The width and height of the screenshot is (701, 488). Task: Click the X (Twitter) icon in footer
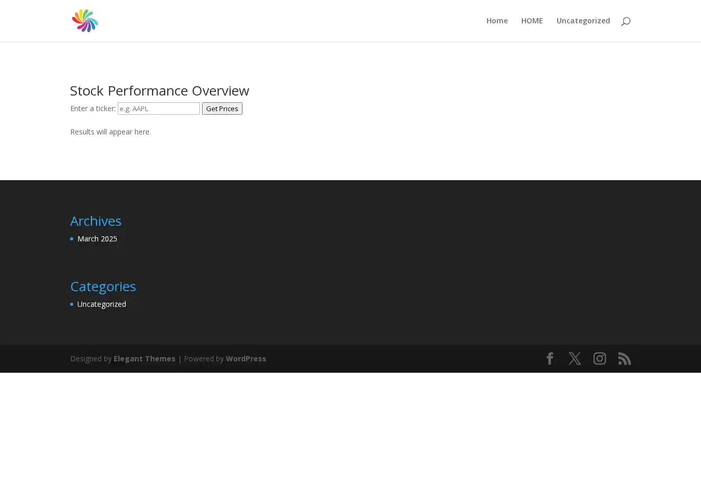tap(574, 359)
